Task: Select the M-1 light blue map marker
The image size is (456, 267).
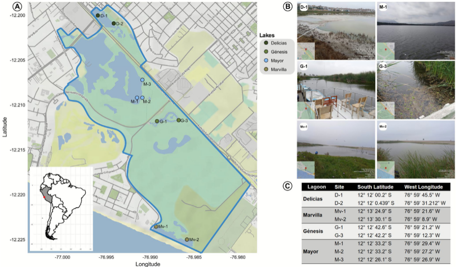Action: (137, 98)
